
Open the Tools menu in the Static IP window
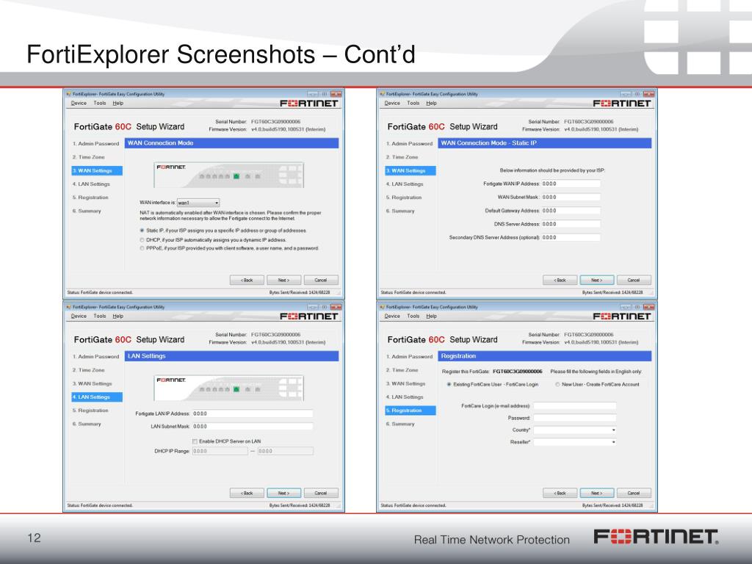tap(413, 103)
